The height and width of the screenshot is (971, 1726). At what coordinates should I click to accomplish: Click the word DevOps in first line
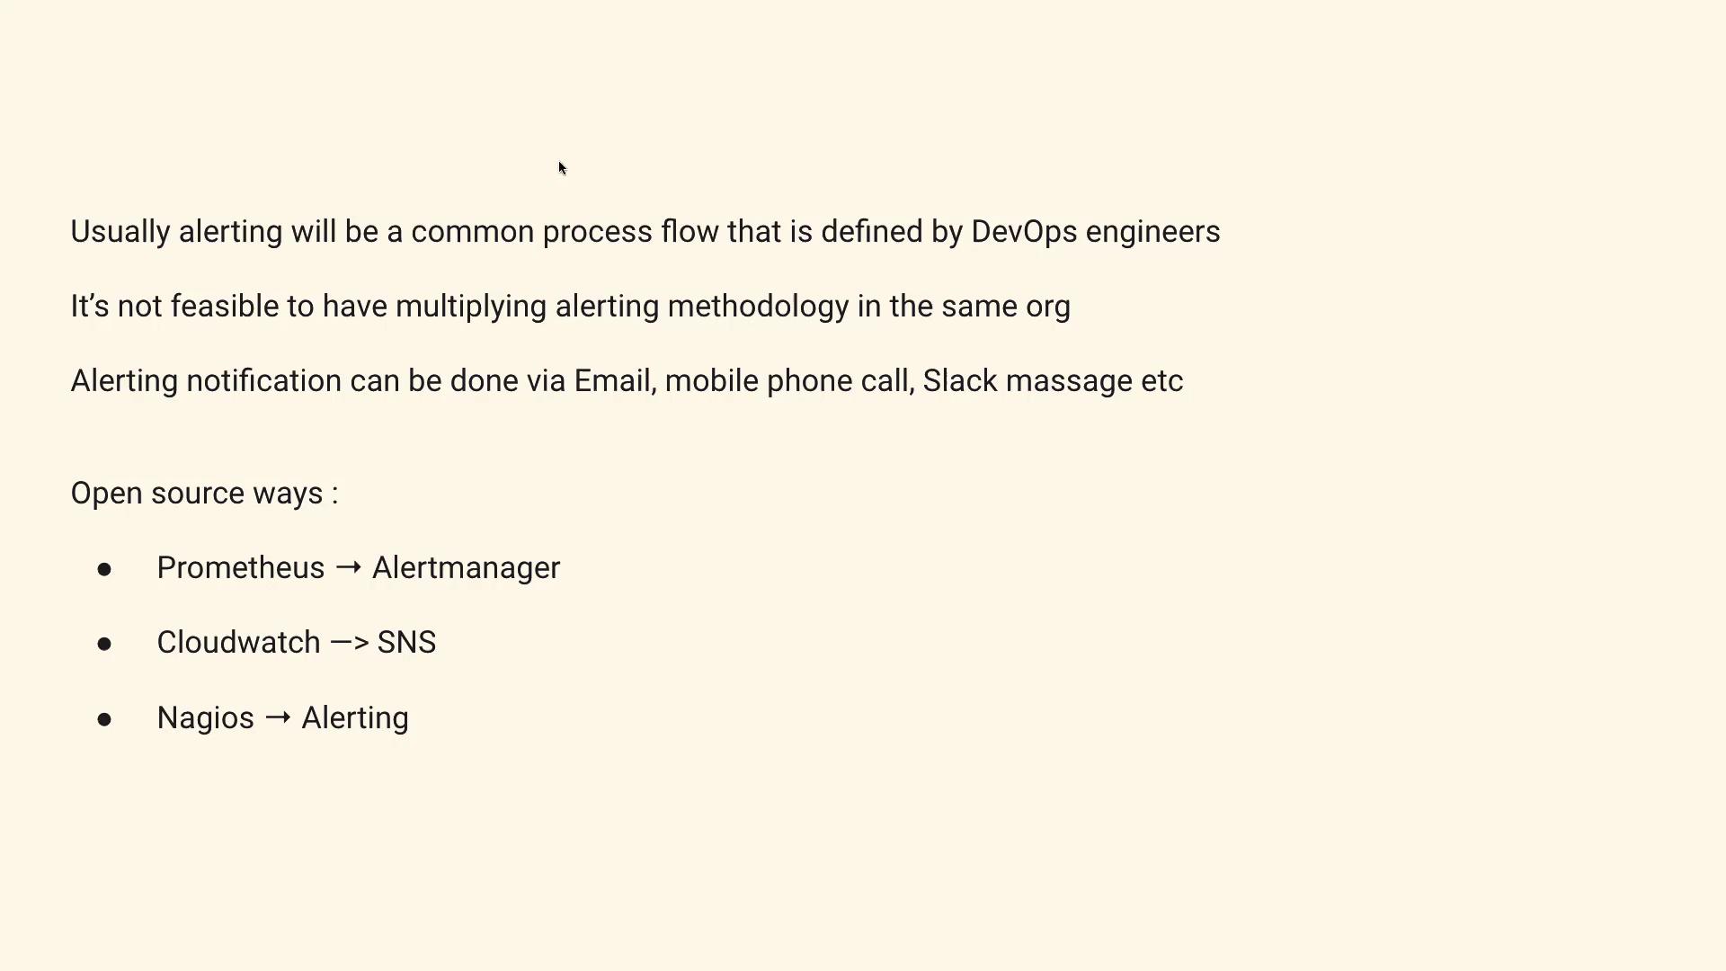coord(1023,232)
